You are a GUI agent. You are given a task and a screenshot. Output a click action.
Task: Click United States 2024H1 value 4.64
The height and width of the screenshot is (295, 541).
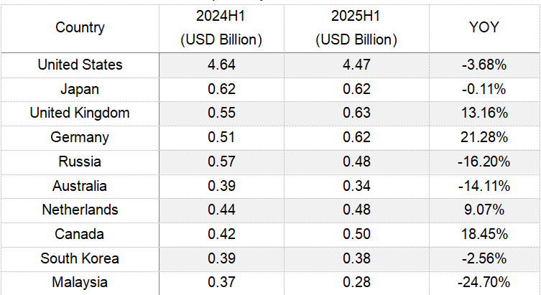pos(221,65)
